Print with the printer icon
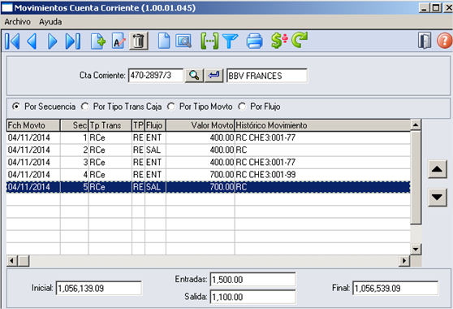The height and width of the screenshot is (309, 453). [x=255, y=41]
